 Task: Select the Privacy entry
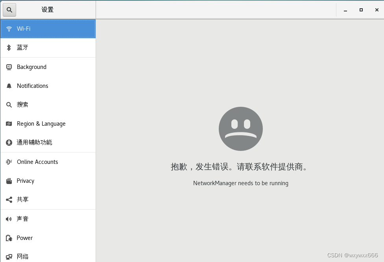tap(48, 181)
